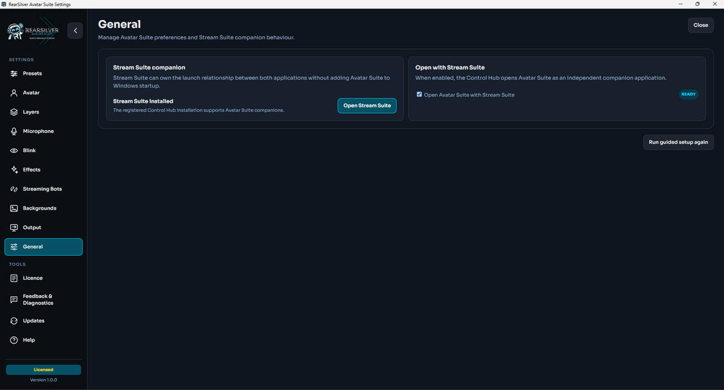Open Effects via the sparkle icon
Viewport: 724px width, 390px height.
click(x=14, y=170)
